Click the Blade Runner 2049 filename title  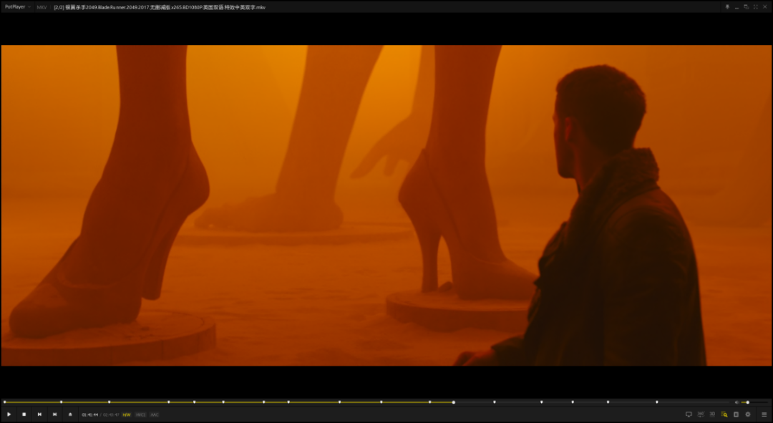[159, 7]
